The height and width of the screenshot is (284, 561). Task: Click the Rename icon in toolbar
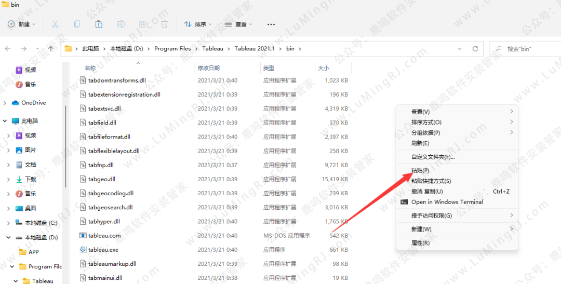121,24
